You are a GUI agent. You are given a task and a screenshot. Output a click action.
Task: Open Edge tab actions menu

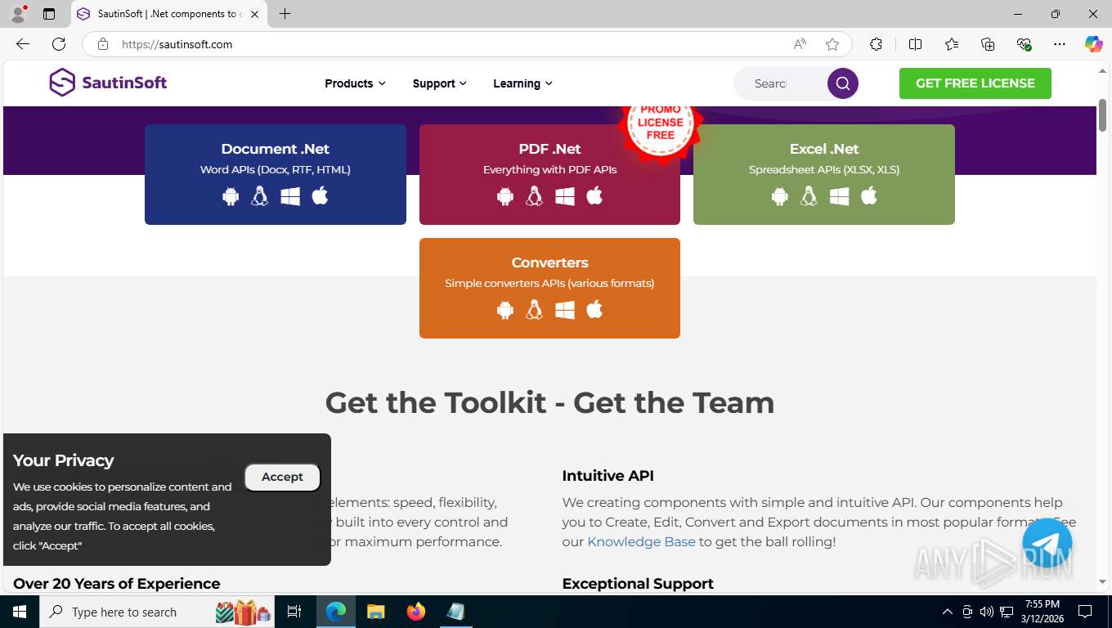pos(49,14)
